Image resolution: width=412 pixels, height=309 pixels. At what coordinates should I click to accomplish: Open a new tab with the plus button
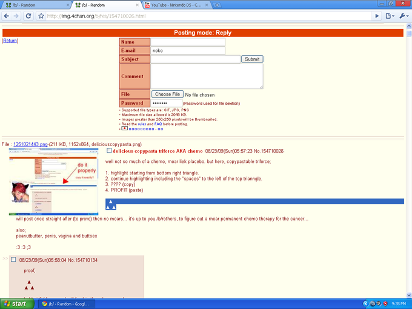click(217, 5)
